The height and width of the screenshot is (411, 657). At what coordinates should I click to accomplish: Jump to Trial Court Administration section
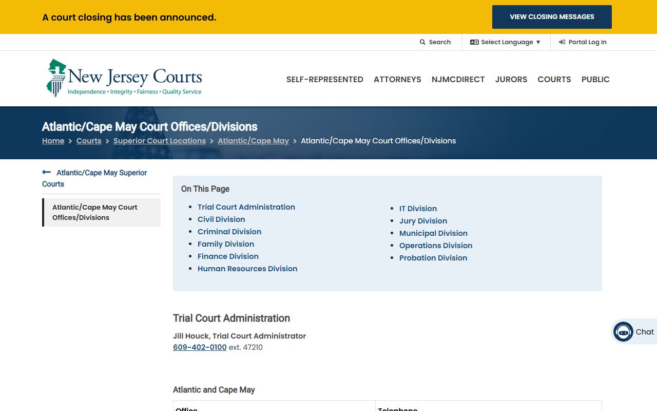click(246, 207)
